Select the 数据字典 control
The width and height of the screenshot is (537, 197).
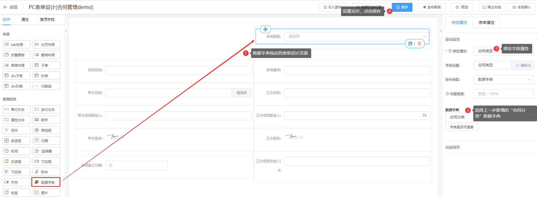[x=46, y=182]
